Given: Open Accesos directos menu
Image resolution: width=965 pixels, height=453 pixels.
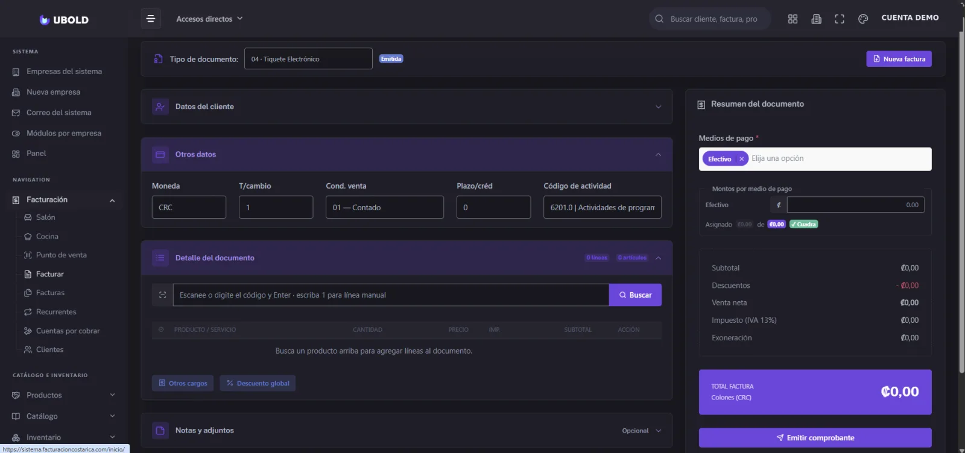Looking at the screenshot, I should click(x=209, y=19).
